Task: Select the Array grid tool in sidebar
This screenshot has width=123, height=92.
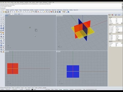Action: pyautogui.click(x=1, y=47)
